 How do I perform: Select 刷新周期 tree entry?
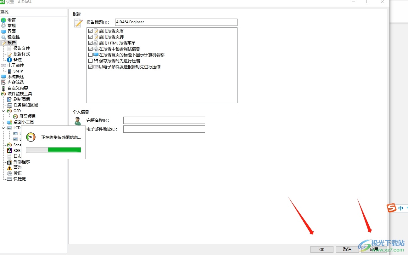point(22,99)
